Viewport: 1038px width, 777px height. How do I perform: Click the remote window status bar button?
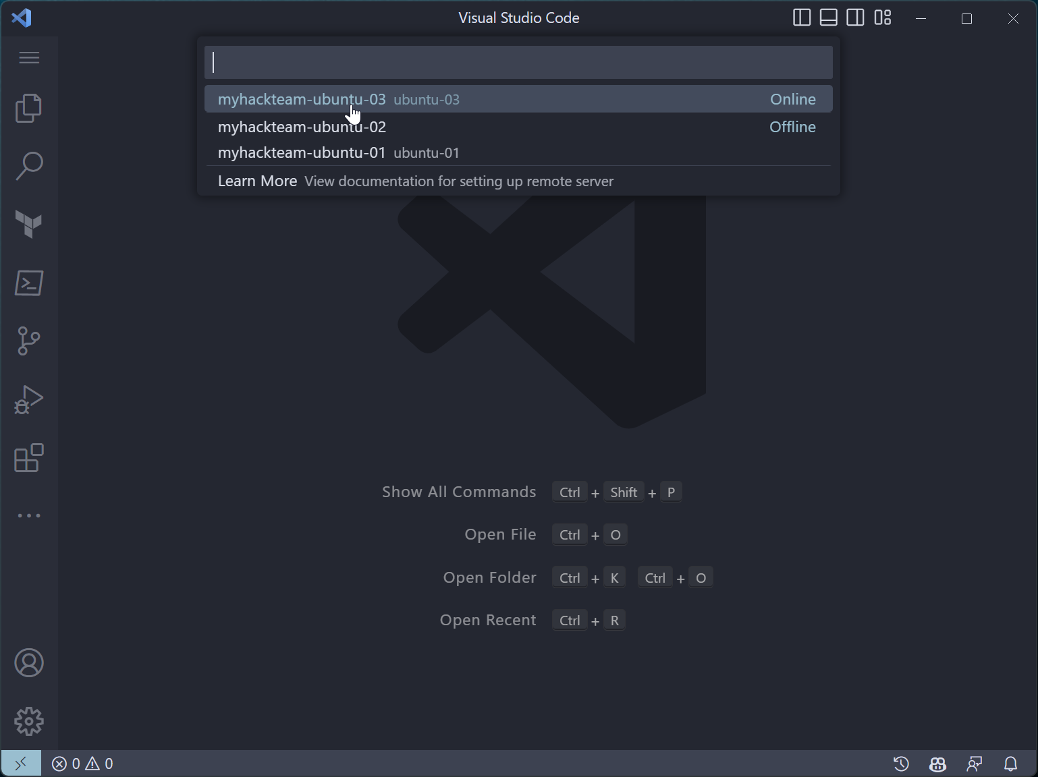click(21, 764)
